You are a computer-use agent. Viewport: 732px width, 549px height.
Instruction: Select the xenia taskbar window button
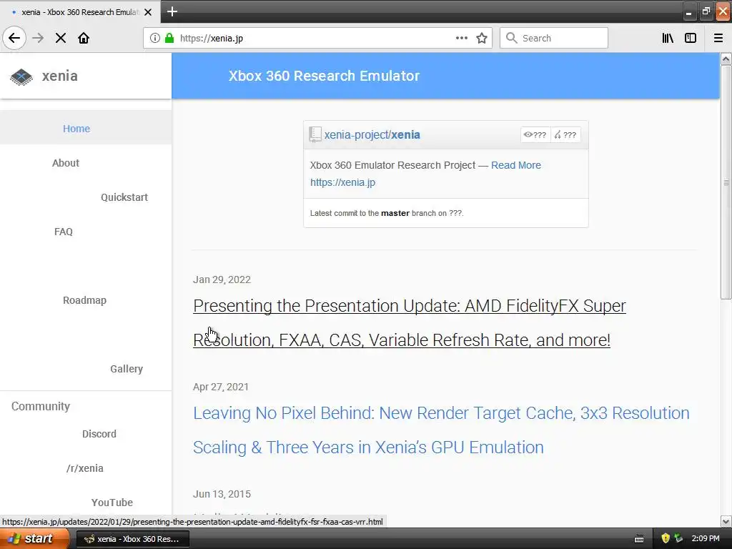click(132, 539)
